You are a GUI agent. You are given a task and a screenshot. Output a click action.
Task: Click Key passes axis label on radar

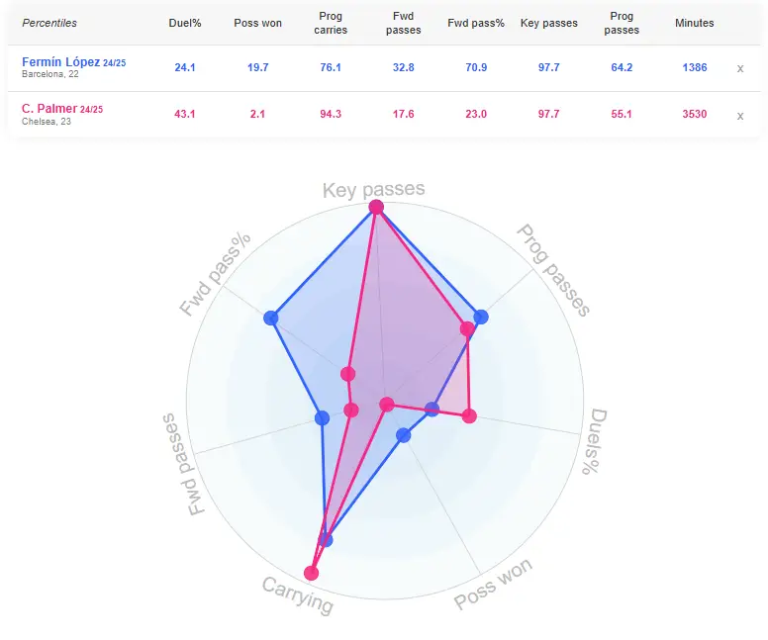click(x=374, y=190)
